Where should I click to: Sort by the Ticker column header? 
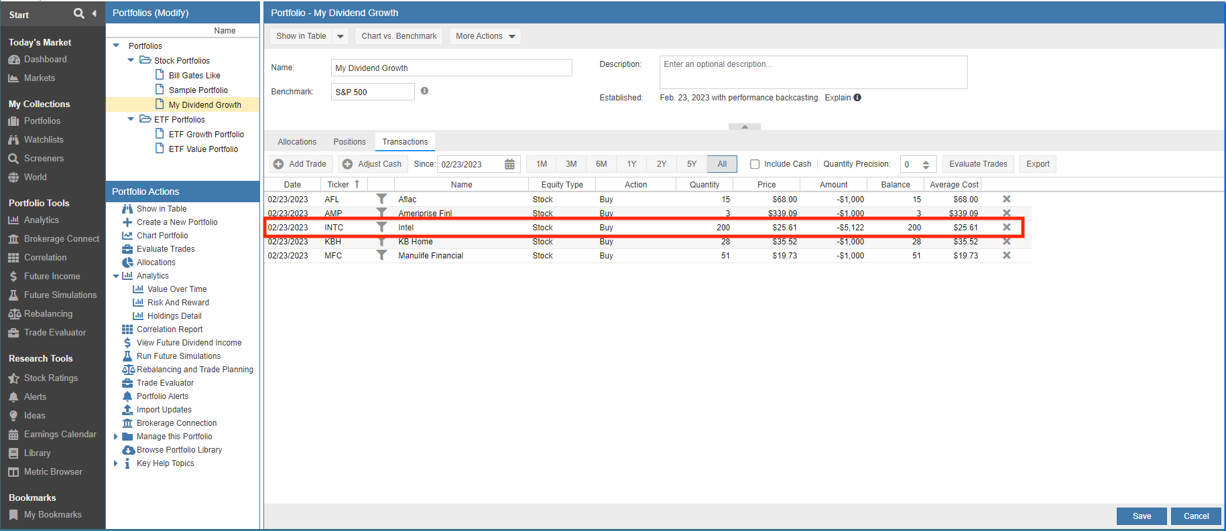[343, 185]
